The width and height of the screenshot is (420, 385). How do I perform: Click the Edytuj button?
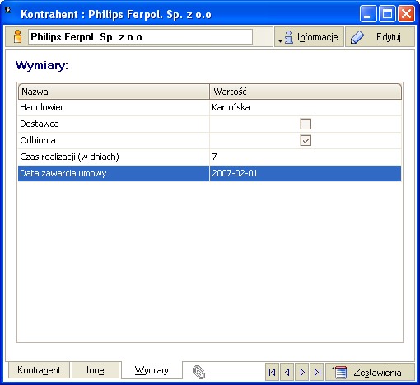380,37
